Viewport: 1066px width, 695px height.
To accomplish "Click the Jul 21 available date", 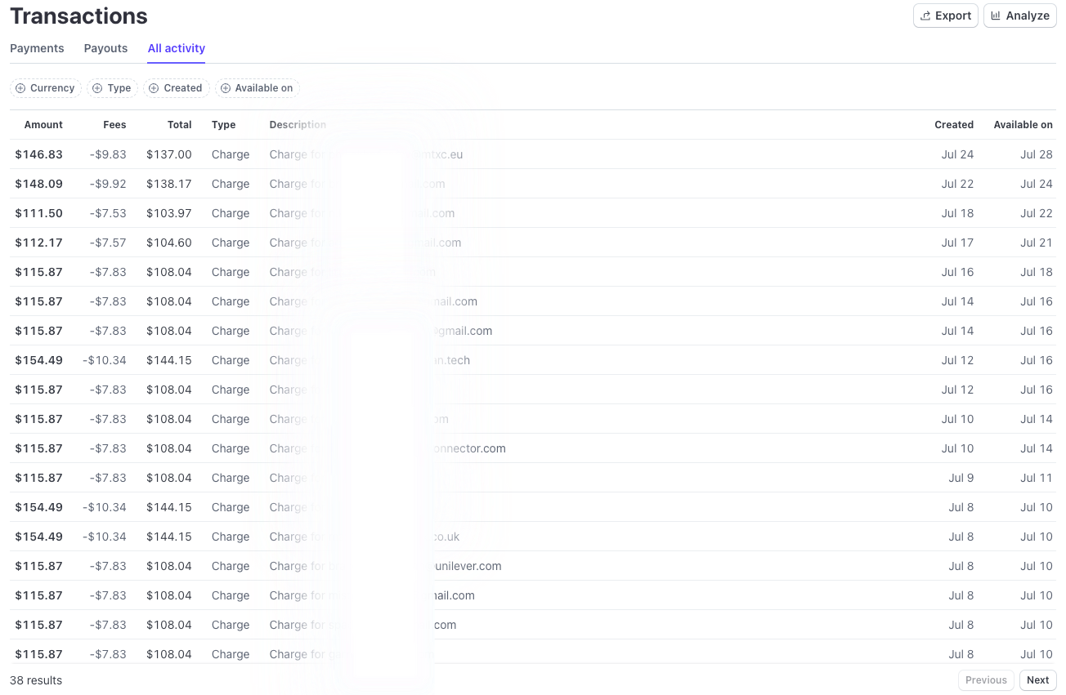I will [1037, 243].
